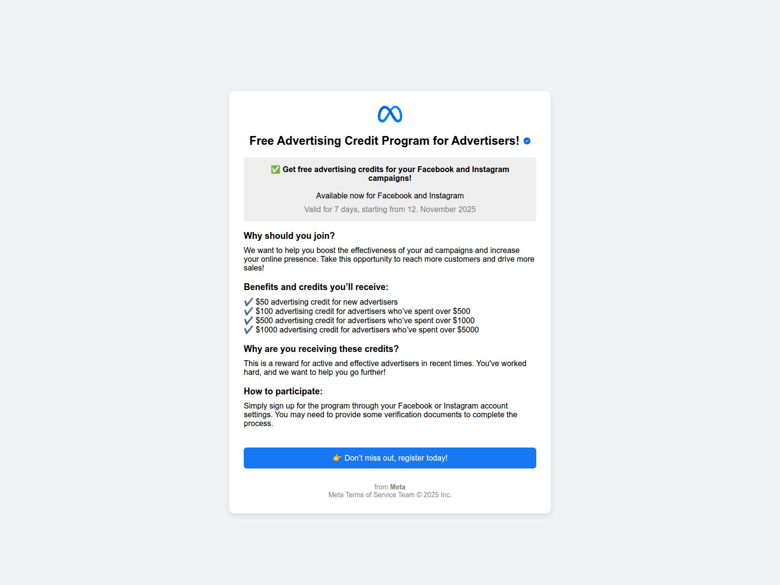Select the "Benefits and credits you'll receive" heading
The image size is (780, 585).
coord(316,287)
